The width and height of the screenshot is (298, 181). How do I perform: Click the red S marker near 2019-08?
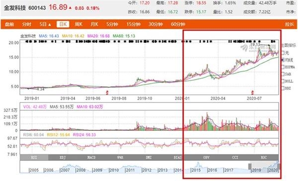[107, 92]
